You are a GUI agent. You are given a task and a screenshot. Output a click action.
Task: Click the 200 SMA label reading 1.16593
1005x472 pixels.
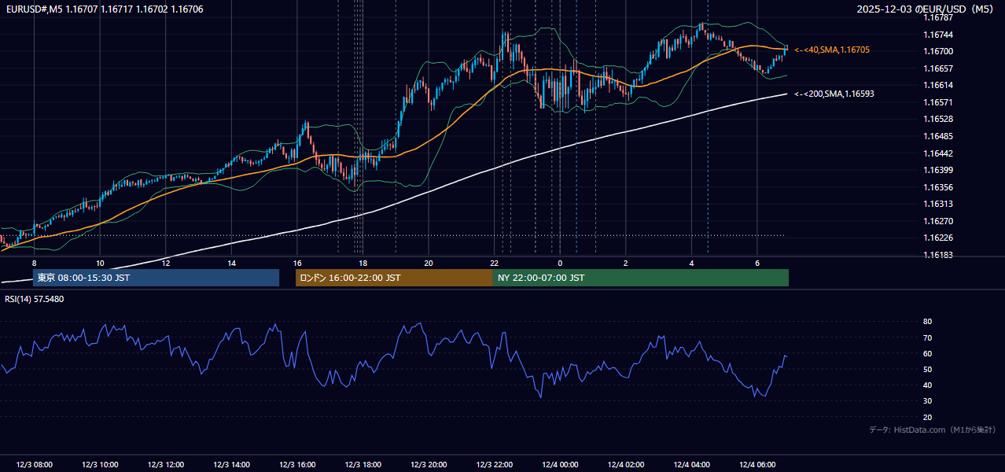[834, 94]
